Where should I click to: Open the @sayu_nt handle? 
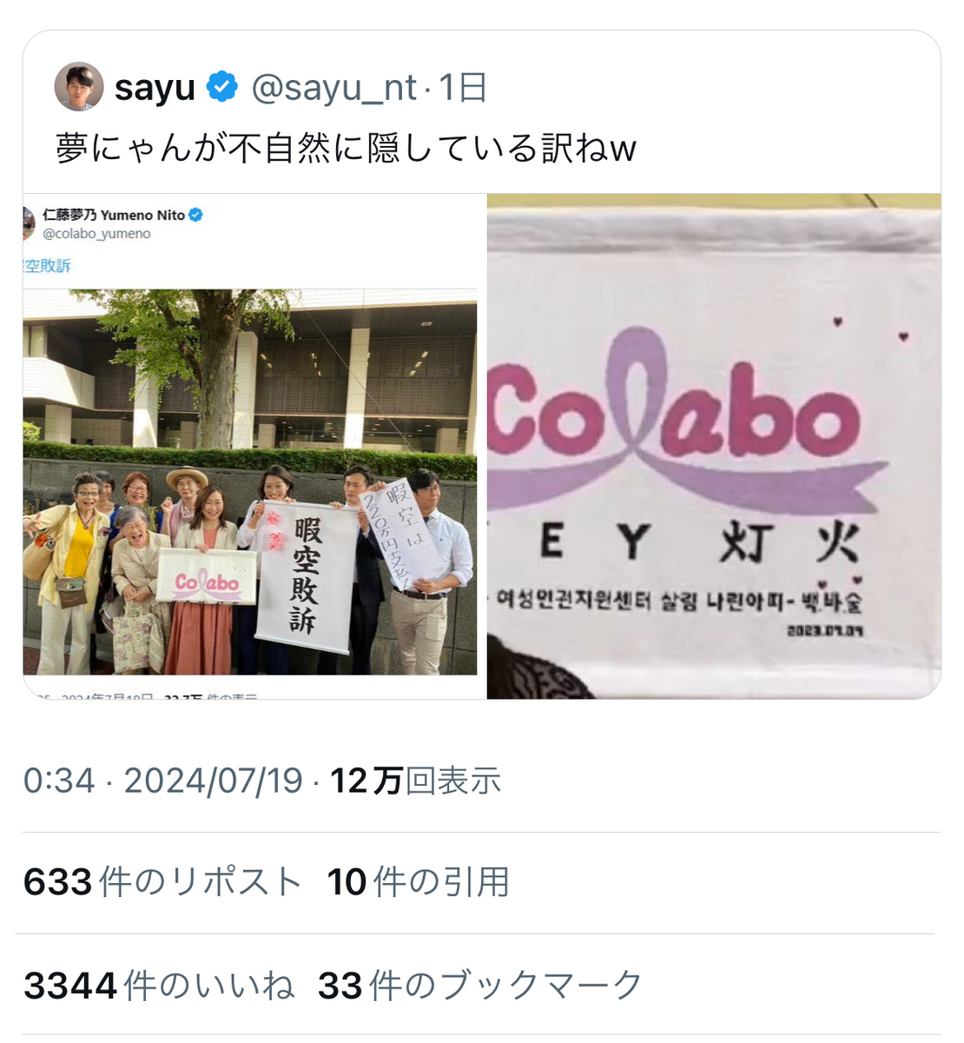334,88
